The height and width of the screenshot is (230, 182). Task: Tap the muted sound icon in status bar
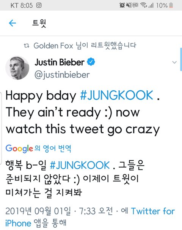tap(129, 5)
